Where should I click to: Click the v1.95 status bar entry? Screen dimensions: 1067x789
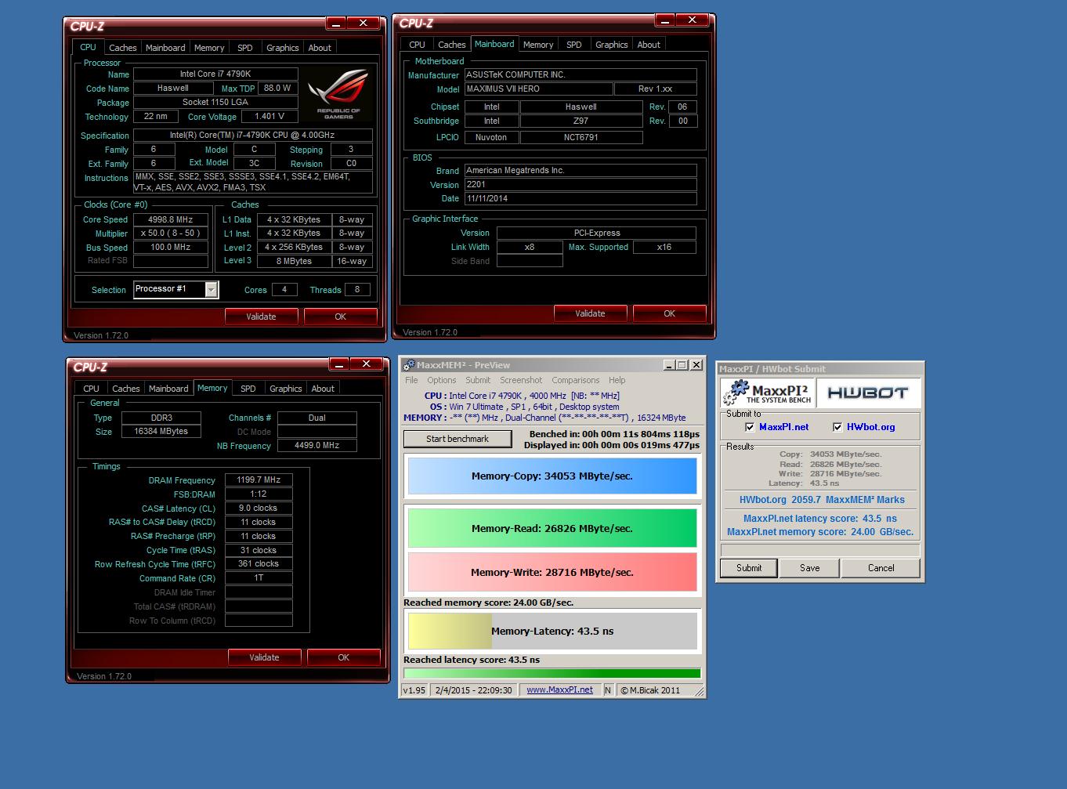414,690
